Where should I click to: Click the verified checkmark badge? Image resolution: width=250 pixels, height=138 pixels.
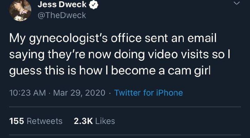click(93, 5)
